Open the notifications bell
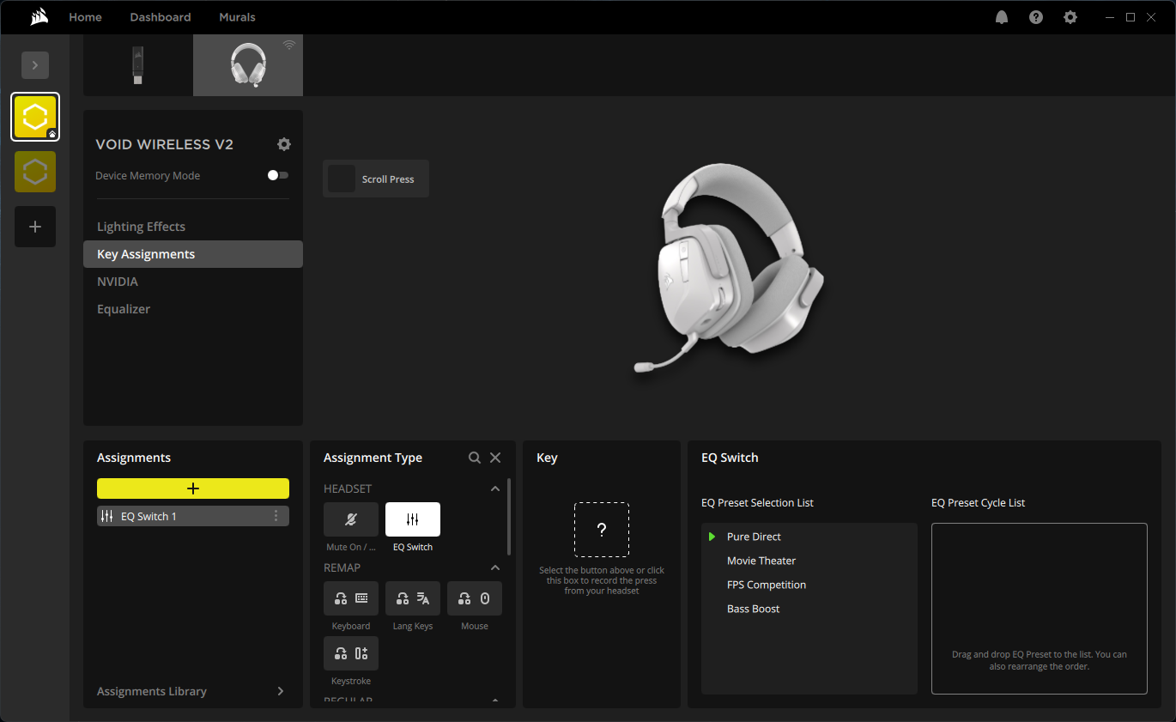The height and width of the screenshot is (722, 1176). click(1002, 17)
